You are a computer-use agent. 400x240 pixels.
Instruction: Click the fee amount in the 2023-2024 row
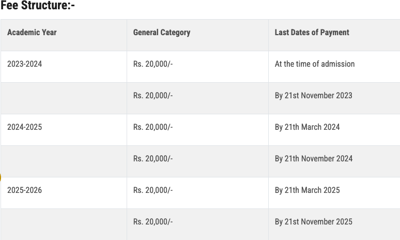[x=153, y=64]
